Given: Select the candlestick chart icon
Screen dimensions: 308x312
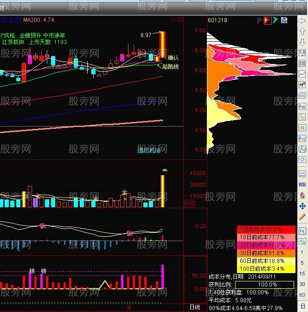Looking at the screenshot, I should [302, 84].
